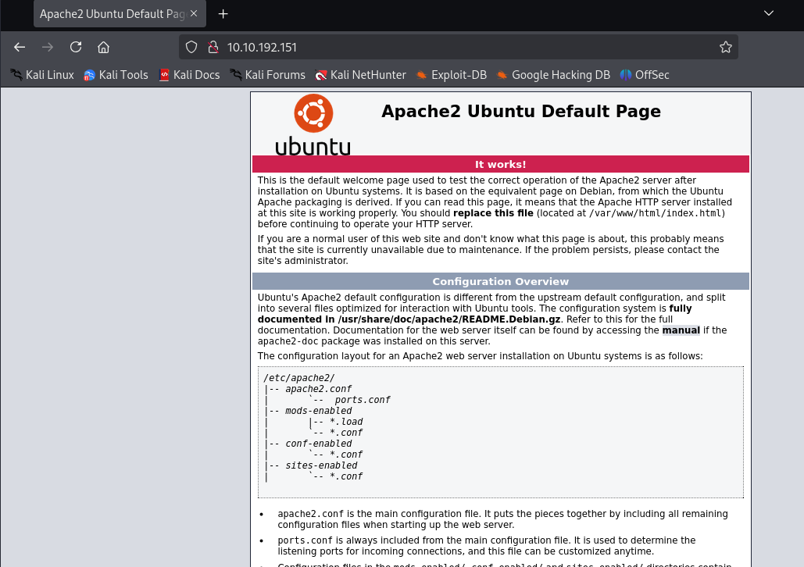Viewport: 804px width, 567px height.
Task: Go back with the browser back arrow
Action: (20, 47)
